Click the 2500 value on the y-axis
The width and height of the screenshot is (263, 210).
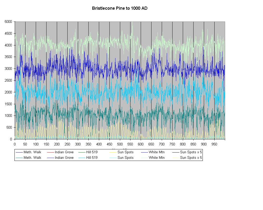coord(8,81)
